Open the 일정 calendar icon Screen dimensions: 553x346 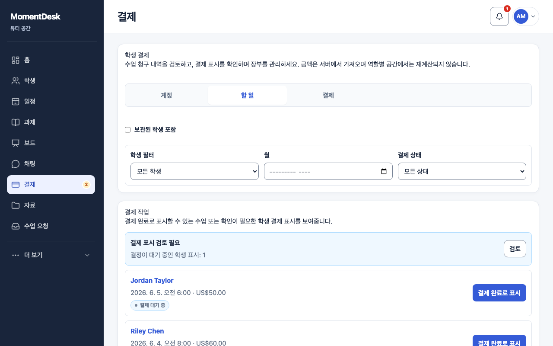(x=16, y=102)
